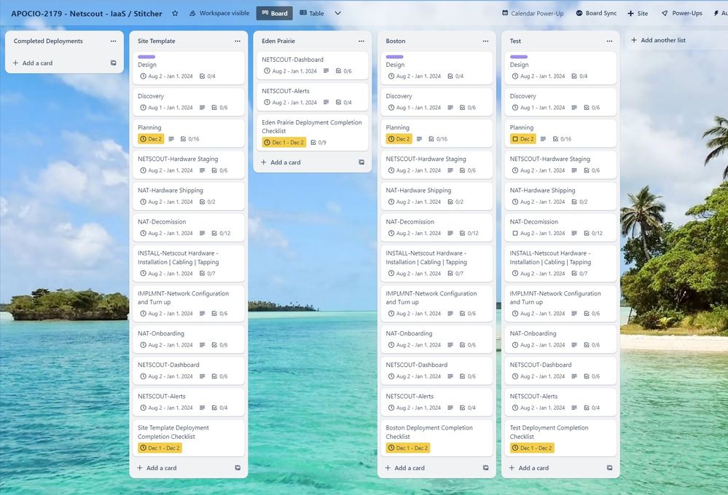The width and height of the screenshot is (728, 495).
Task: Open Test INSTALL-Netscout Hardware card
Action: click(x=560, y=263)
